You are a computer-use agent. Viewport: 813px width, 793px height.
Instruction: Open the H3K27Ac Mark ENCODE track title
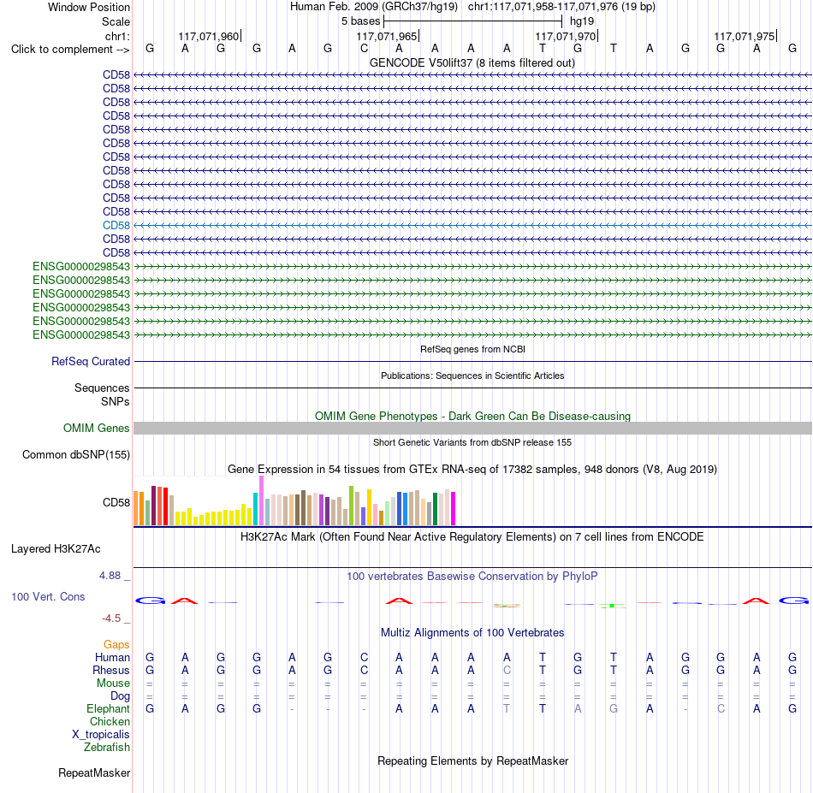coord(472,537)
